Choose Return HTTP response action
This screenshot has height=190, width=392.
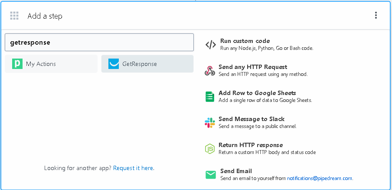(x=251, y=145)
